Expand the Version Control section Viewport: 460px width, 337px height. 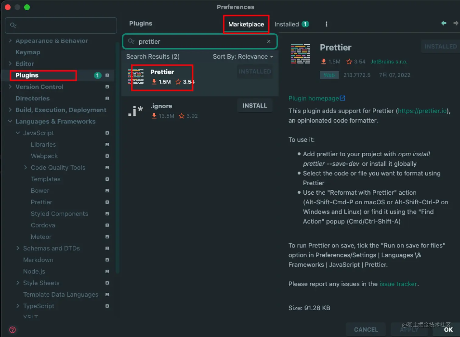pyautogui.click(x=10, y=87)
